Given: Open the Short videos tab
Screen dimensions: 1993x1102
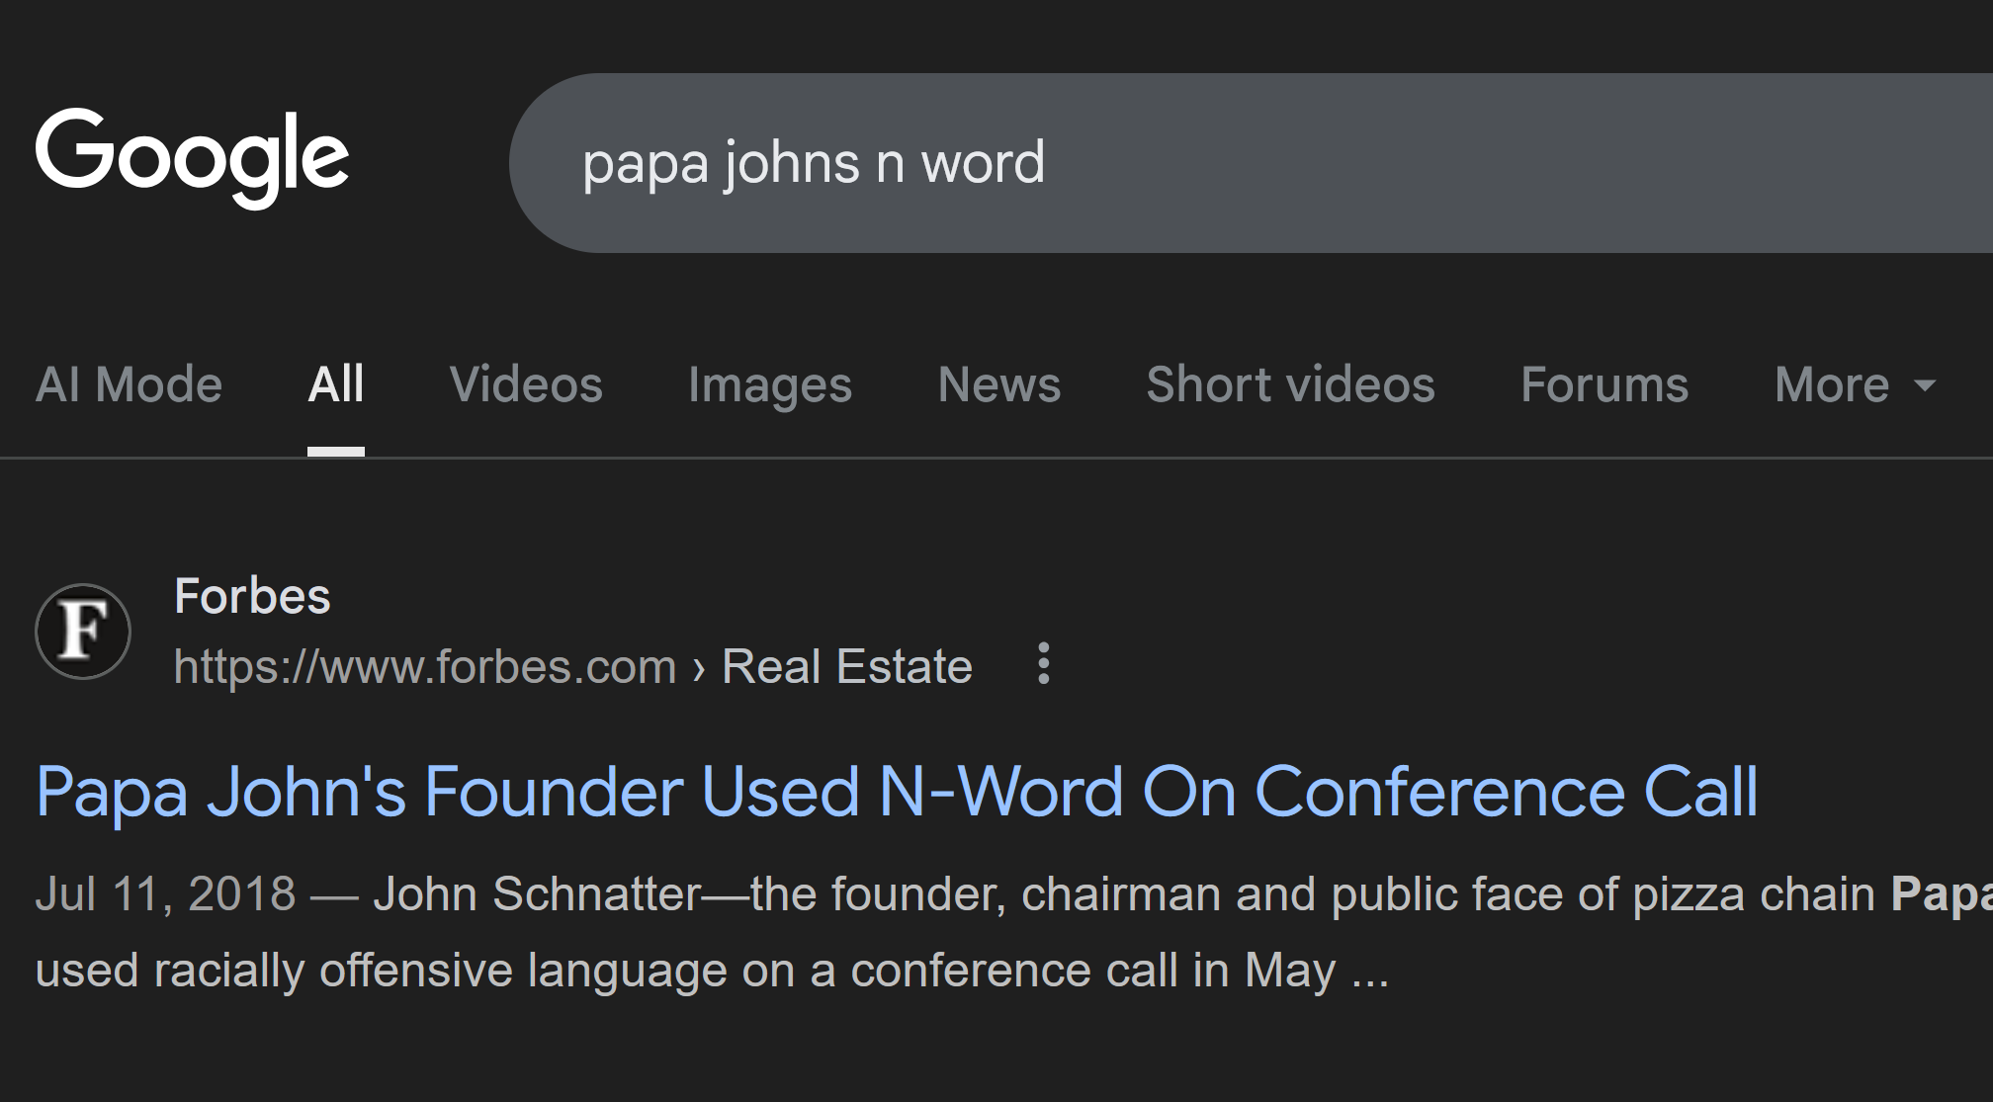Looking at the screenshot, I should 1290,384.
